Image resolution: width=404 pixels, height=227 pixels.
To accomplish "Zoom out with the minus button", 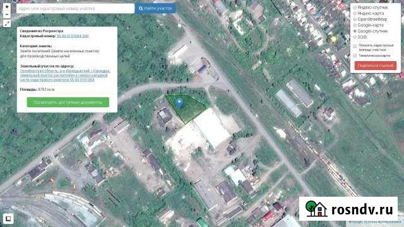I will 7,15.
